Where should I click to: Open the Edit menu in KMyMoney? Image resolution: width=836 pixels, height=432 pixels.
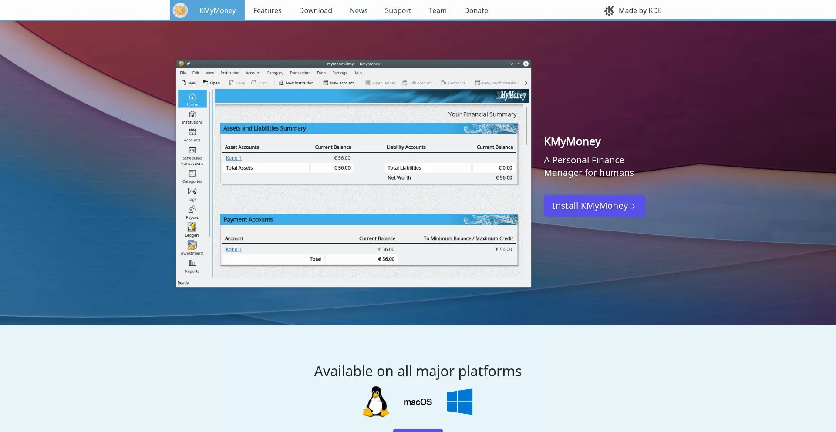(x=196, y=73)
